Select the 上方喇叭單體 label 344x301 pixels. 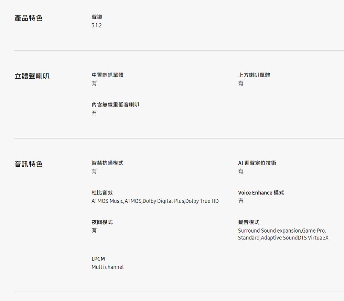coord(254,75)
